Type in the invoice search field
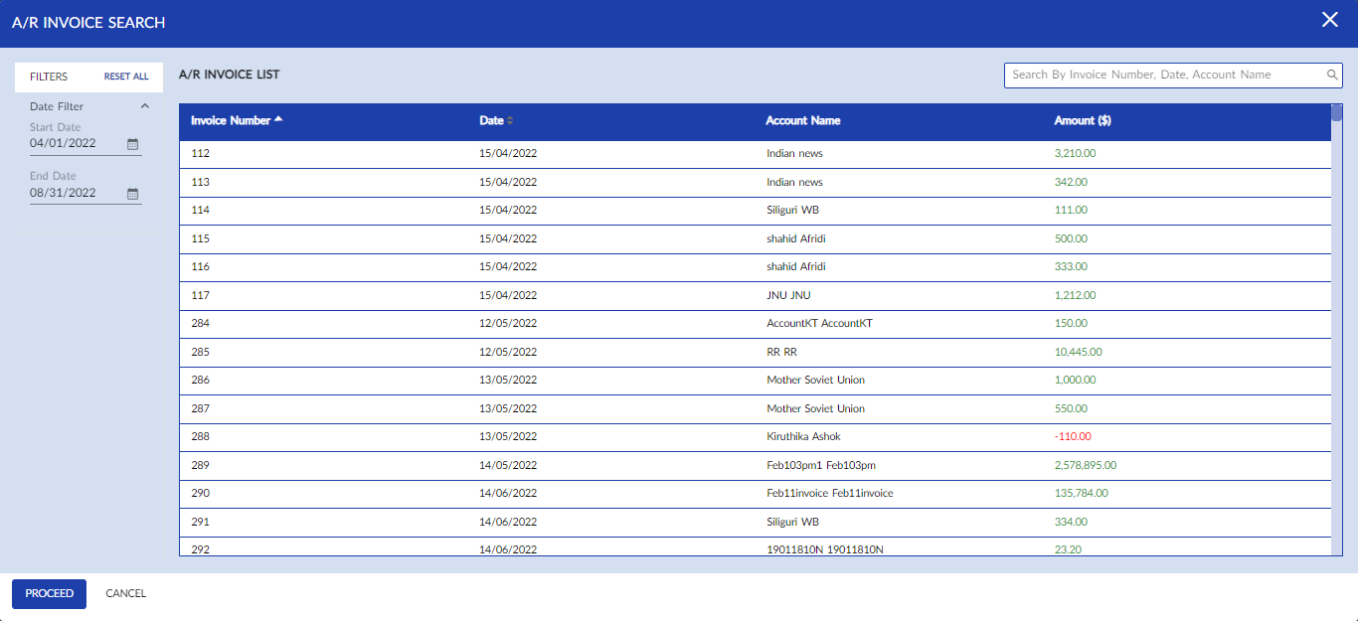The height and width of the screenshot is (621, 1358). pos(1165,76)
